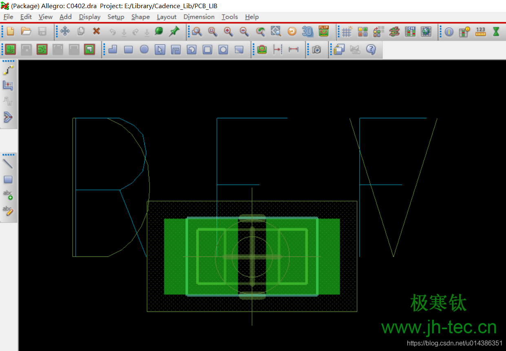Click the Zoom In magnifier icon
The image size is (506, 351).
pyautogui.click(x=228, y=31)
